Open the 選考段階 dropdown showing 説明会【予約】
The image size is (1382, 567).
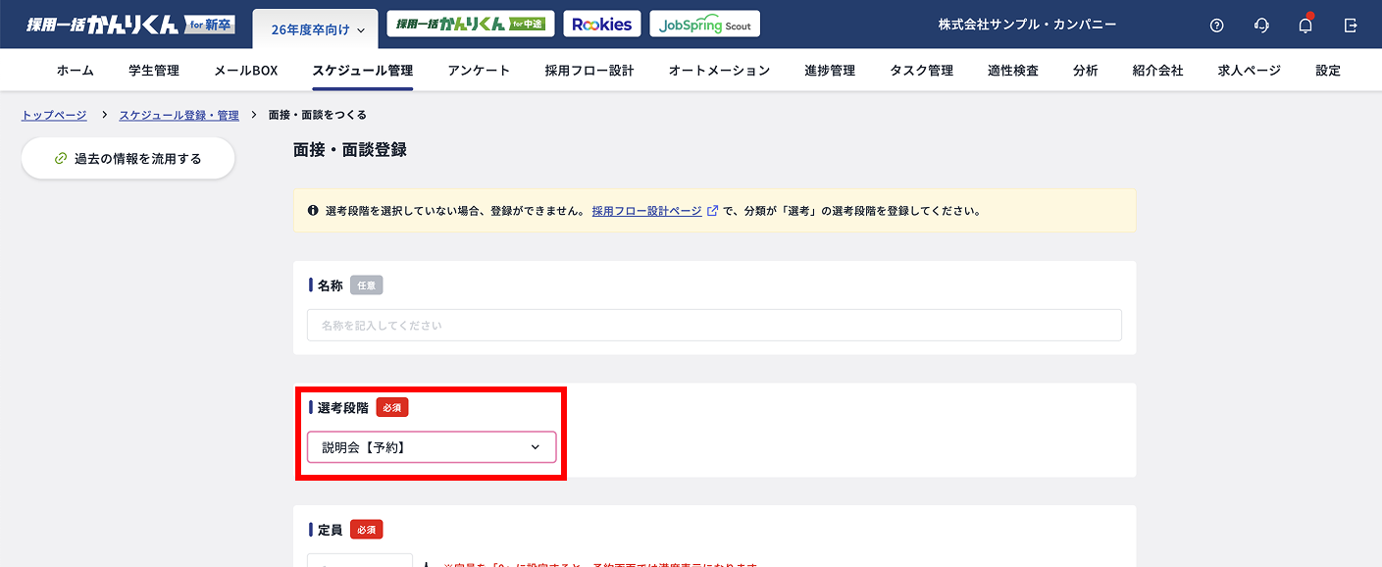[x=432, y=447]
